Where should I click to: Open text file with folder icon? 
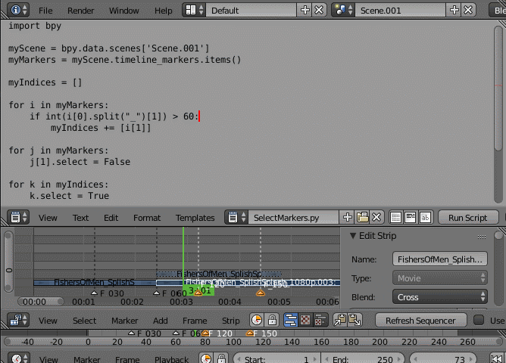[363, 218]
